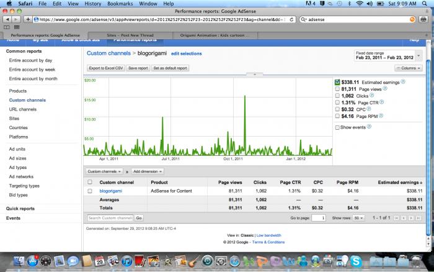Click the Go to page number field

pos(319,218)
